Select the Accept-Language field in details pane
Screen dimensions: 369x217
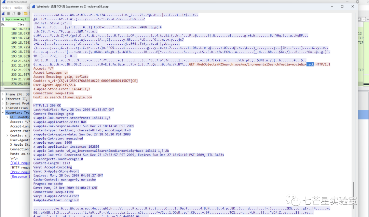[20, 126]
